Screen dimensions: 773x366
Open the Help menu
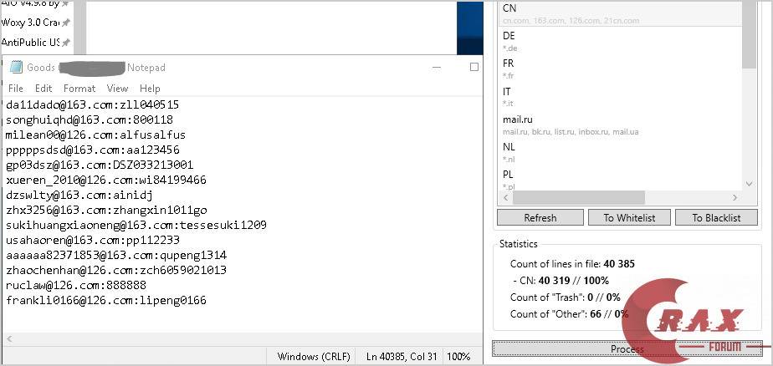[150, 89]
